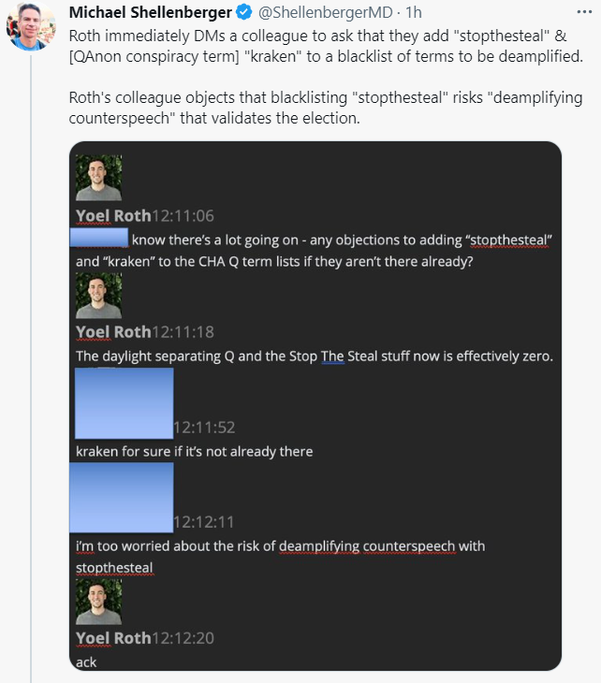Click the blurred avatar beside 12:11:52
Screen dimensions: 601x683
pos(122,403)
